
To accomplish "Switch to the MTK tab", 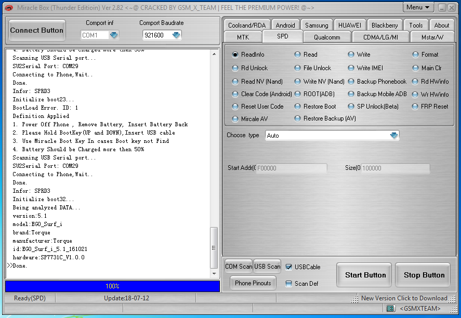I will point(243,37).
